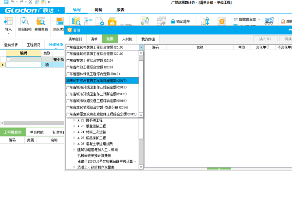Switch to the 人材机 tab in query dialog
This screenshot has height=205, width=292.
(127, 38)
